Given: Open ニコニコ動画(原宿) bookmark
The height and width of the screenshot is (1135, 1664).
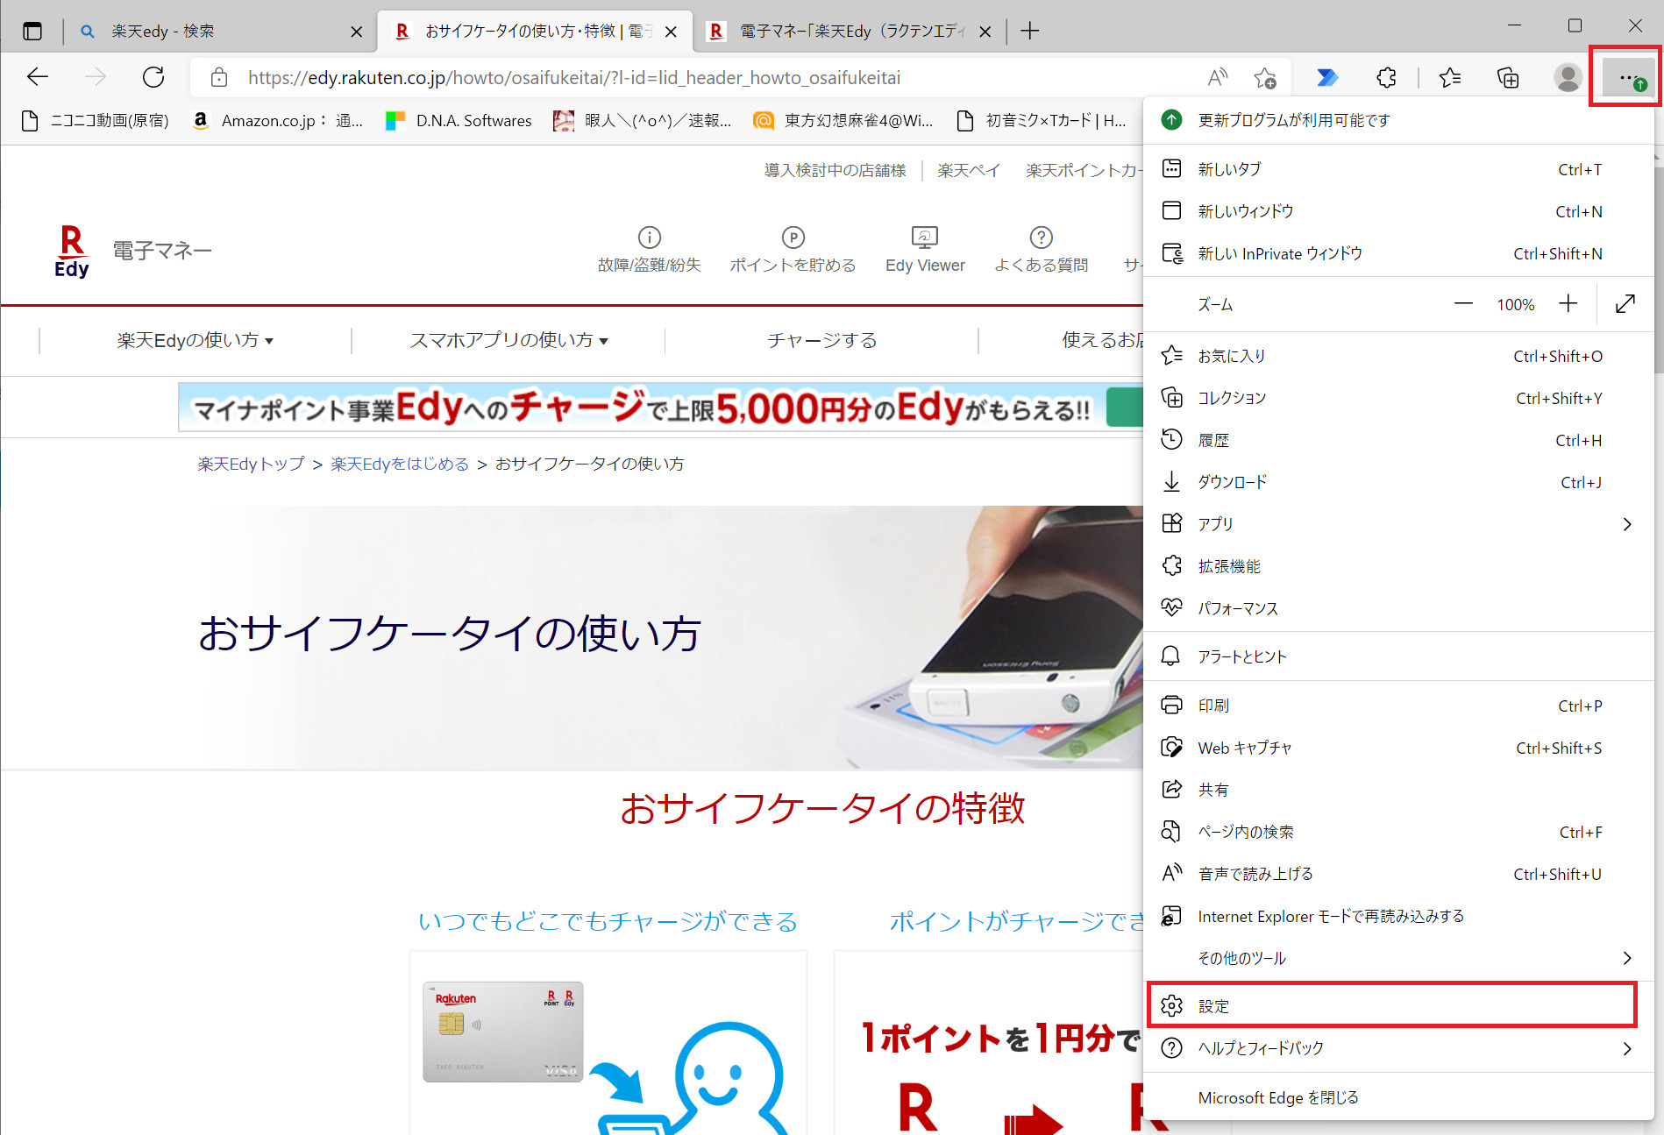Looking at the screenshot, I should pyautogui.click(x=95, y=120).
